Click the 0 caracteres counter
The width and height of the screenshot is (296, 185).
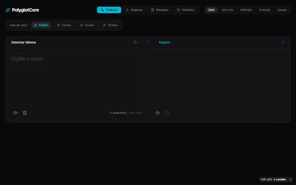(x=118, y=113)
